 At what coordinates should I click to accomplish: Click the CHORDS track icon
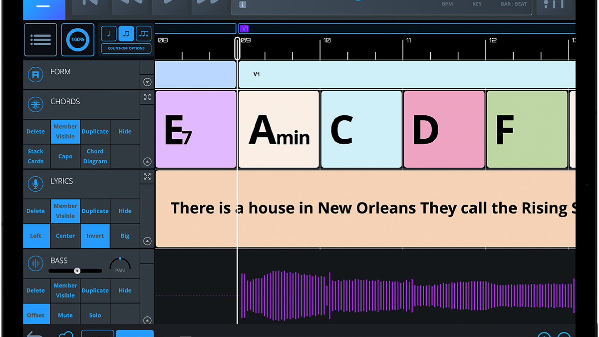click(36, 105)
